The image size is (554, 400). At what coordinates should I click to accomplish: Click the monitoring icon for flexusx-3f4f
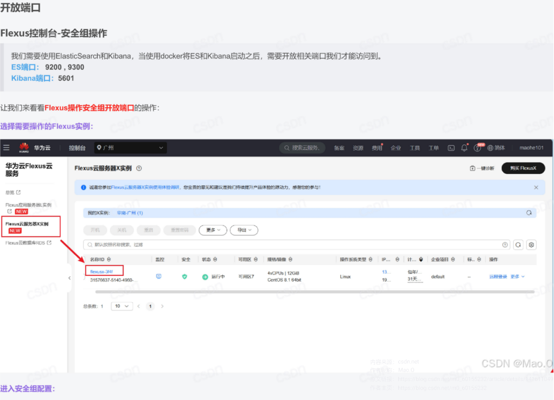click(x=158, y=276)
